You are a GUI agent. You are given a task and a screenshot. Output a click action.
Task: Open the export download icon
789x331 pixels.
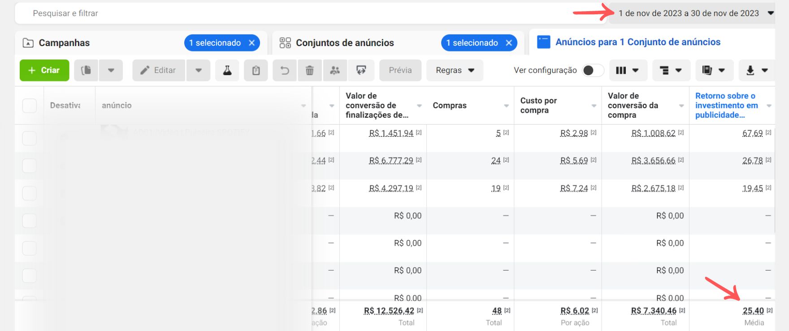pyautogui.click(x=757, y=70)
